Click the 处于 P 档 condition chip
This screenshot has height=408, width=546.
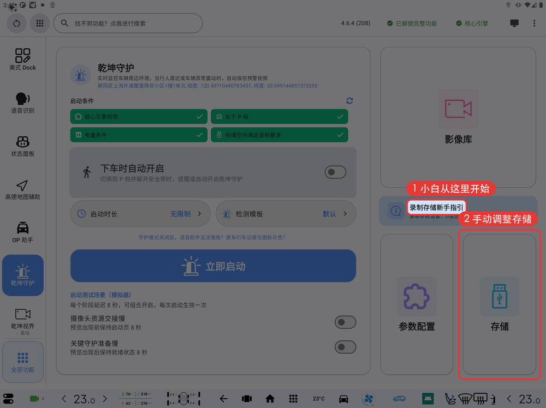279,117
